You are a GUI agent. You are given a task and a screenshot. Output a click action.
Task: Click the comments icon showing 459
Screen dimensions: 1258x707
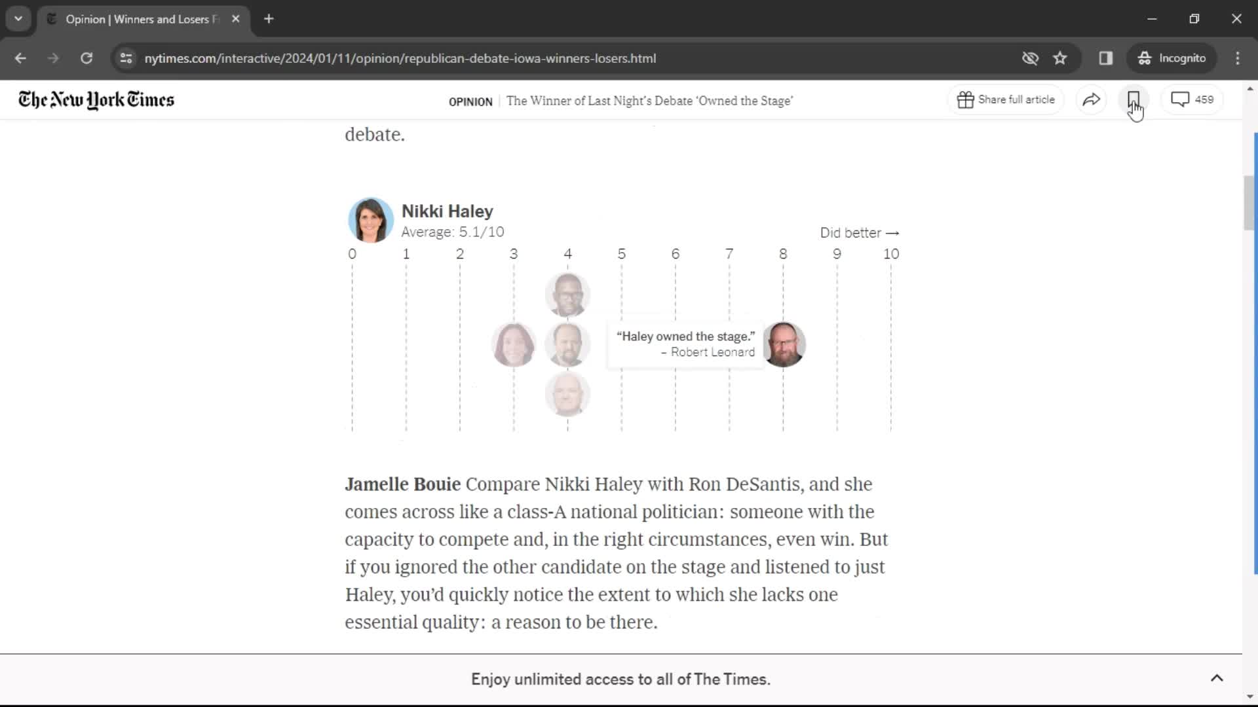pos(1192,100)
